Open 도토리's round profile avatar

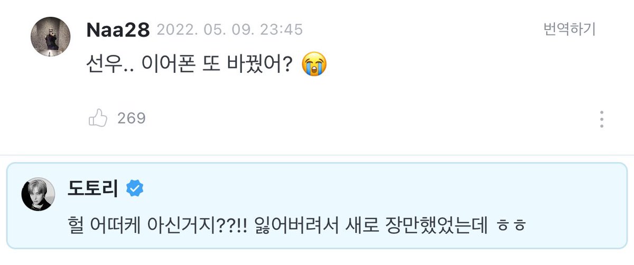38,194
